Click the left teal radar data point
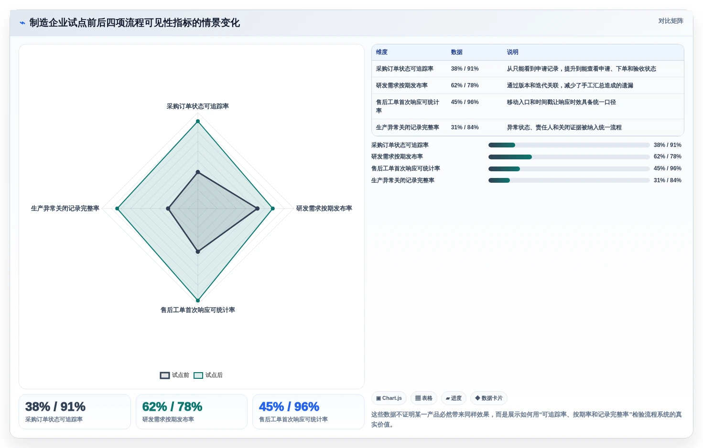 (x=117, y=208)
